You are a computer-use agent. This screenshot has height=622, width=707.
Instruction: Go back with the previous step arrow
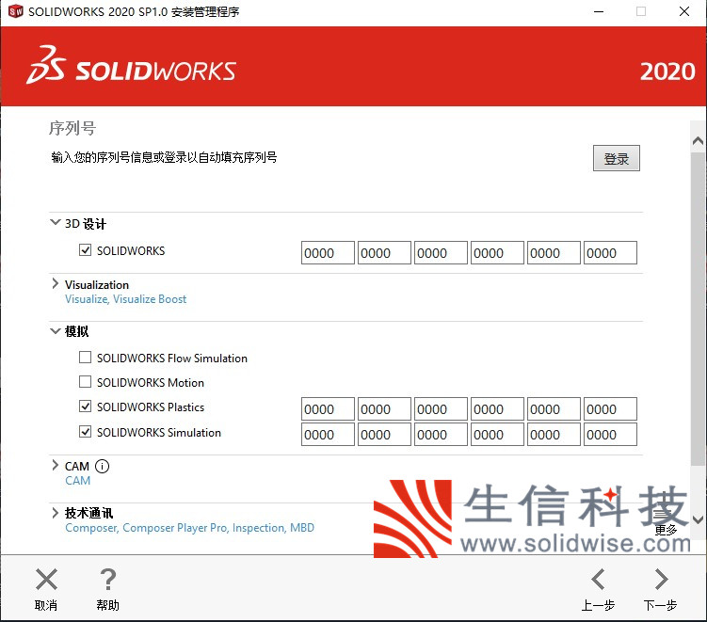(598, 580)
